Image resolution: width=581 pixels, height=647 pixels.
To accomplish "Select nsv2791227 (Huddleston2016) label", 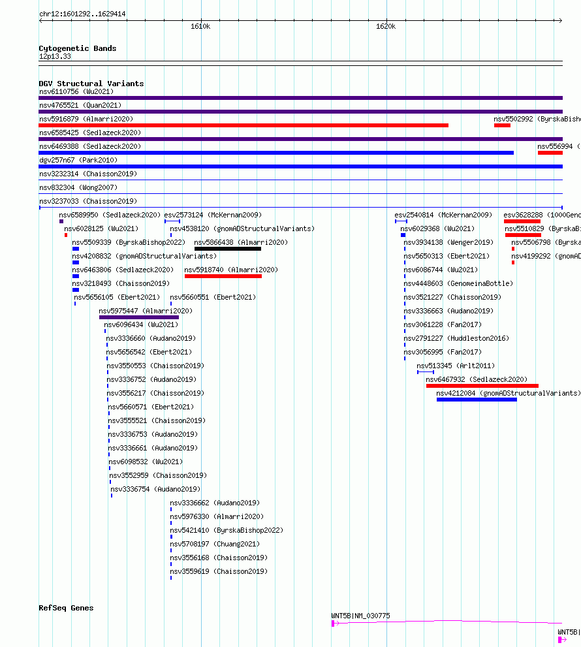I will 456,338.
